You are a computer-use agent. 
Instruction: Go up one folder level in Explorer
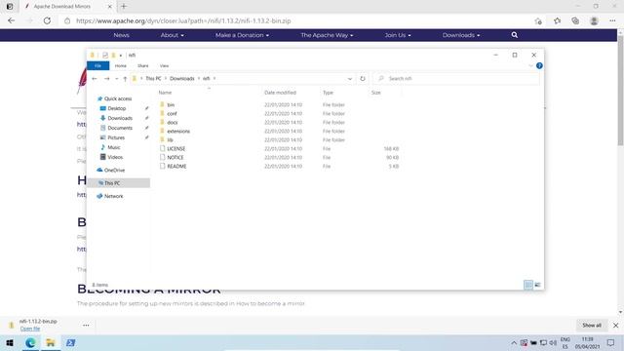coord(125,79)
